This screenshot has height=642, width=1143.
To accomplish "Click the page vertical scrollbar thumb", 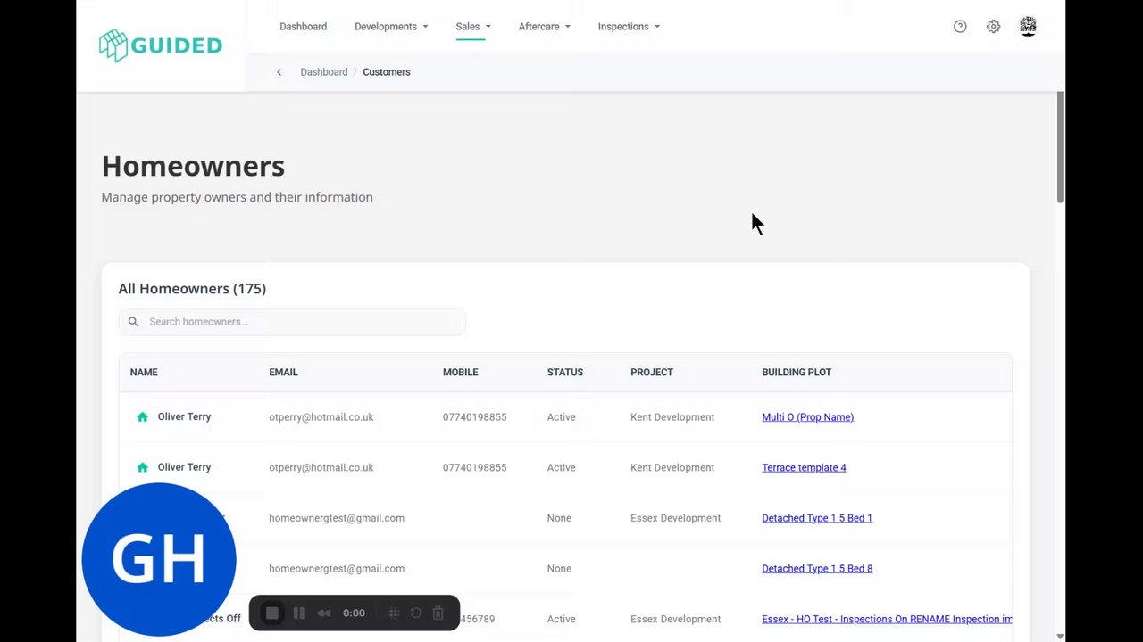I will pos(1060,147).
